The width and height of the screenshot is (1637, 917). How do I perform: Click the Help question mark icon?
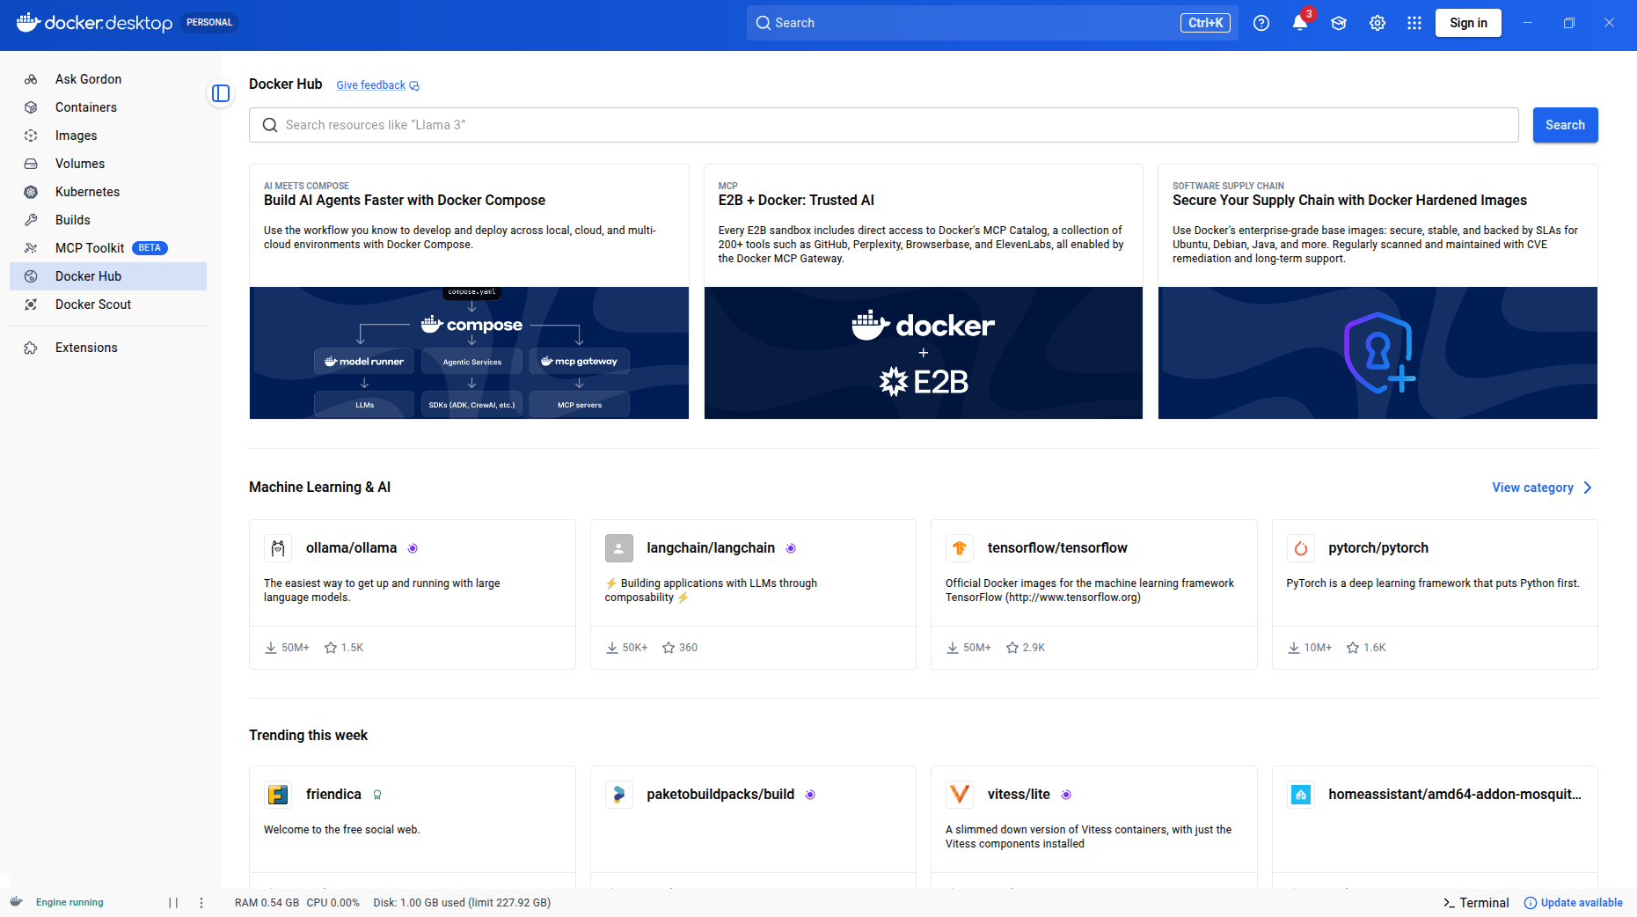point(1261,24)
